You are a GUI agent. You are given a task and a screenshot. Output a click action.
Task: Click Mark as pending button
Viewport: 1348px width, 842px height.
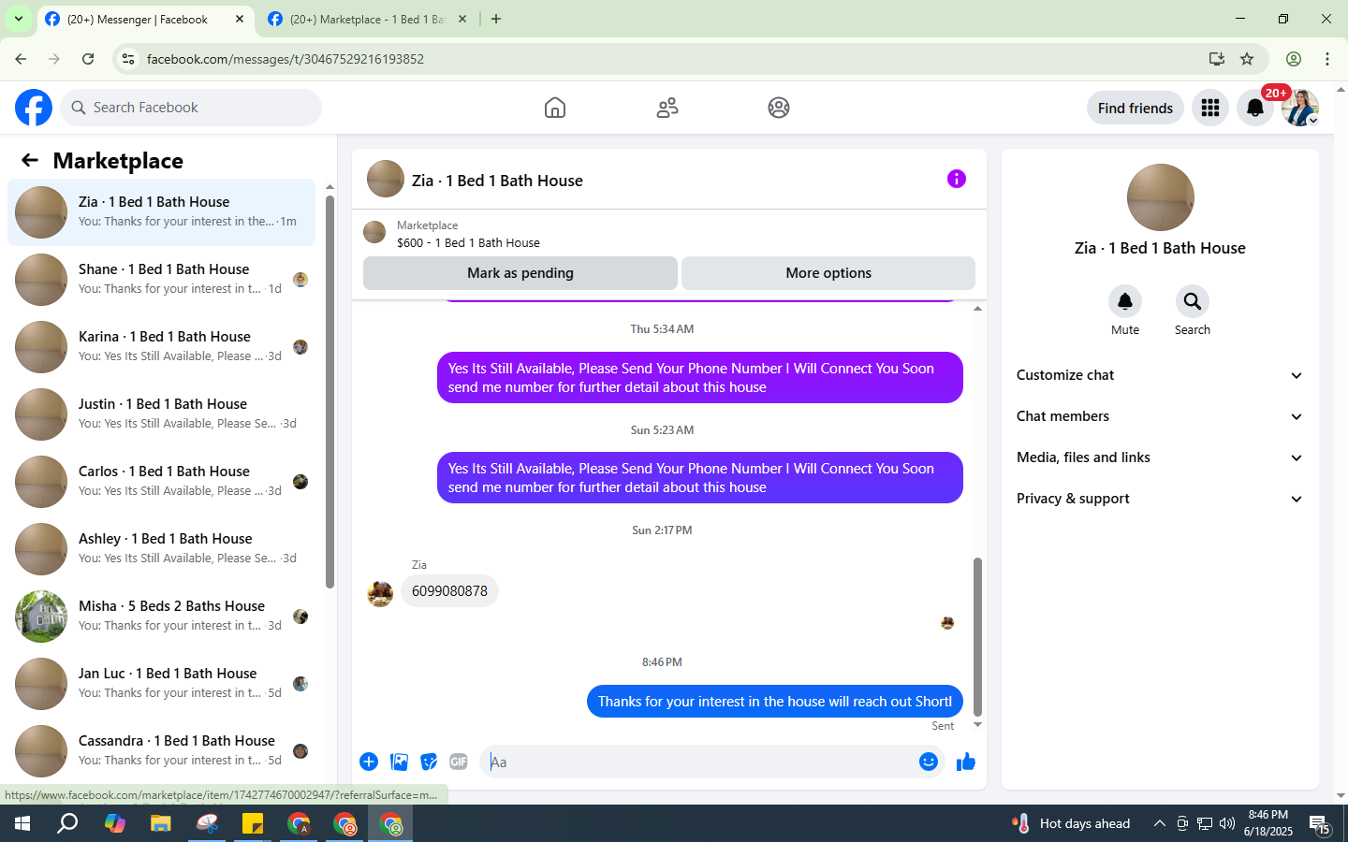(520, 273)
